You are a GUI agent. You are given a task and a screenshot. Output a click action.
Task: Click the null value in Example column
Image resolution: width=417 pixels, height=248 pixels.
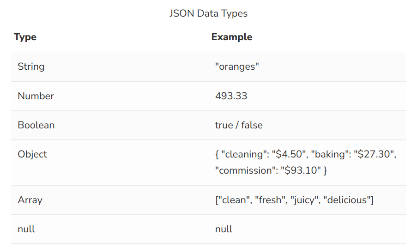224,229
